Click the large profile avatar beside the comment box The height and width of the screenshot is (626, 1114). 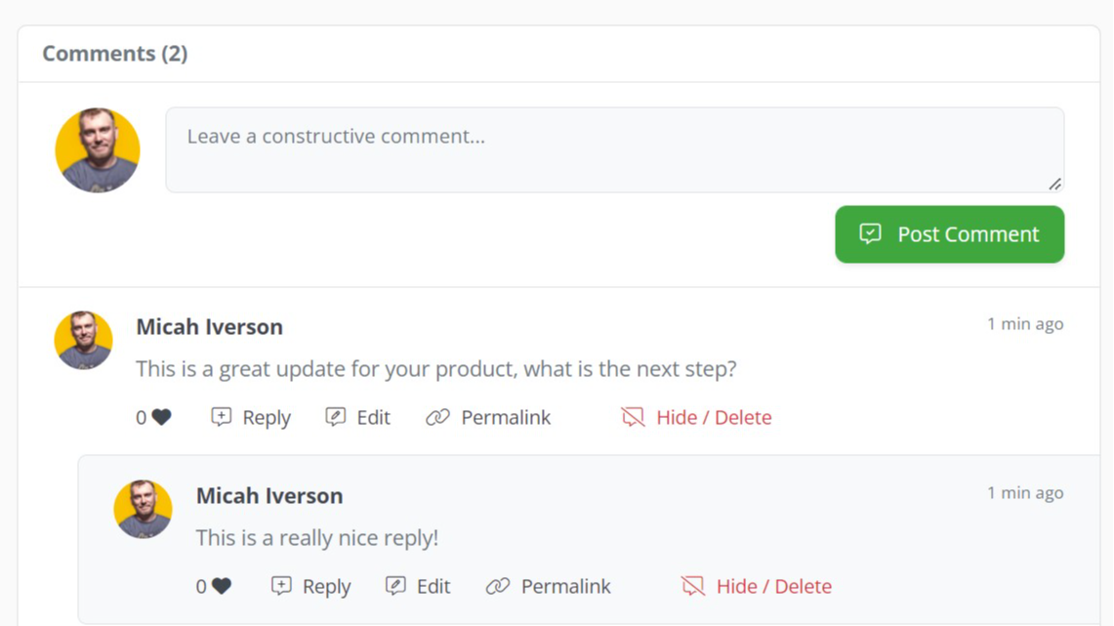[98, 150]
